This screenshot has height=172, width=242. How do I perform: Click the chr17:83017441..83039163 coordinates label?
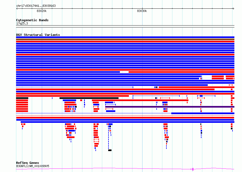click(36, 6)
